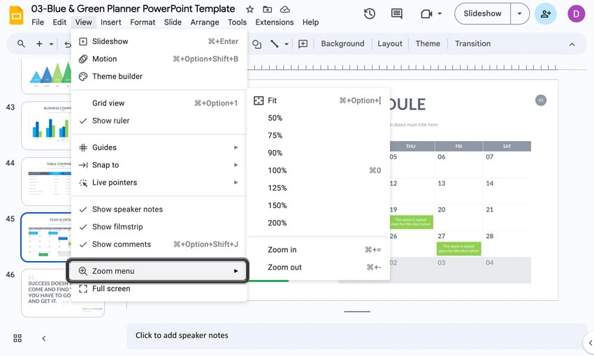Click the search magnifier in toolbar
Screen dimensions: 594x356
21,44
